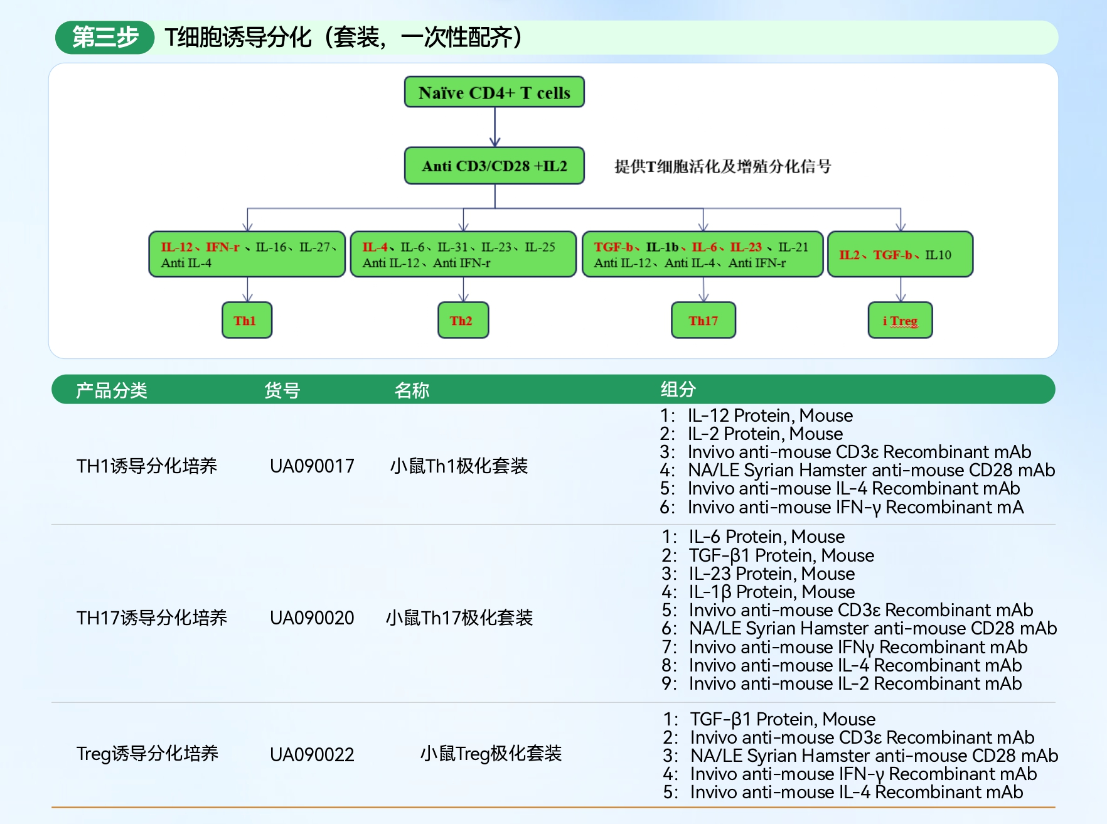Switch to the 组分 column header
The image size is (1107, 824).
click(676, 389)
